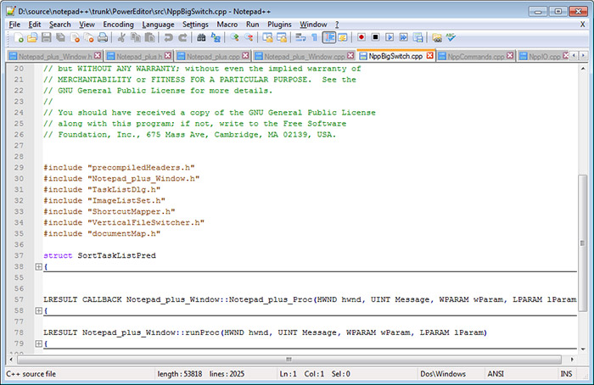Open the View menu

pyautogui.click(x=87, y=25)
